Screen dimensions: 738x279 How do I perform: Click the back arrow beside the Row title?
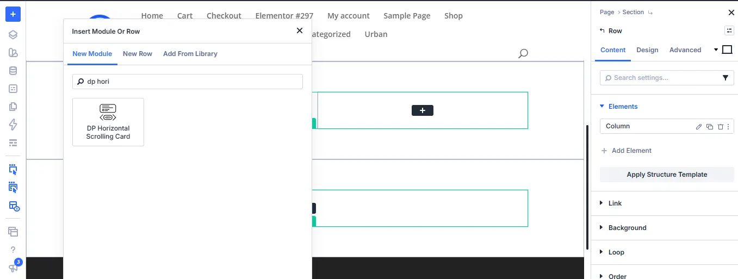601,30
